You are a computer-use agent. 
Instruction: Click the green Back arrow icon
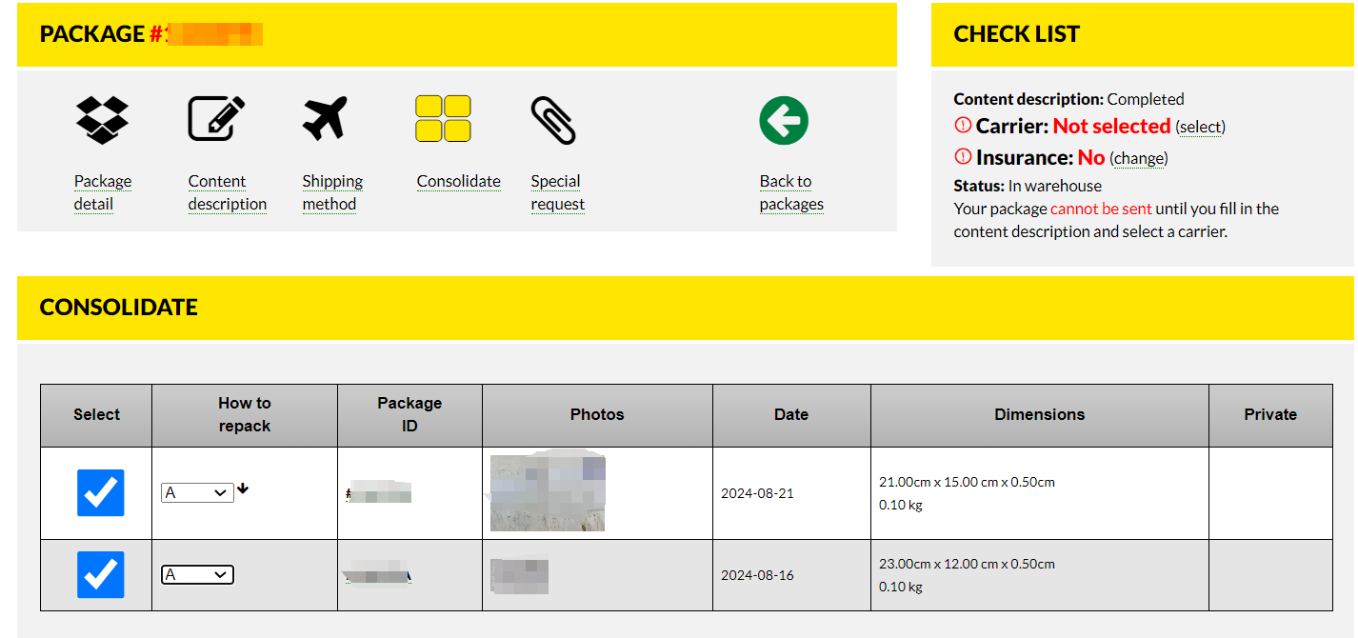[x=784, y=121]
